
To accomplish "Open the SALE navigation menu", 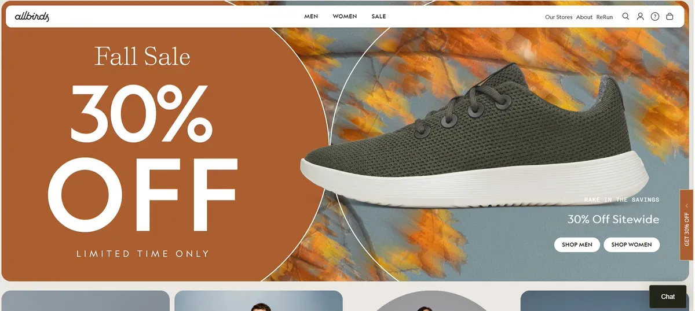I will [379, 16].
